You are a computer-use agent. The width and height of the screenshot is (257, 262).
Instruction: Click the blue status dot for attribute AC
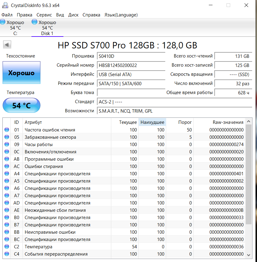tap(7, 166)
